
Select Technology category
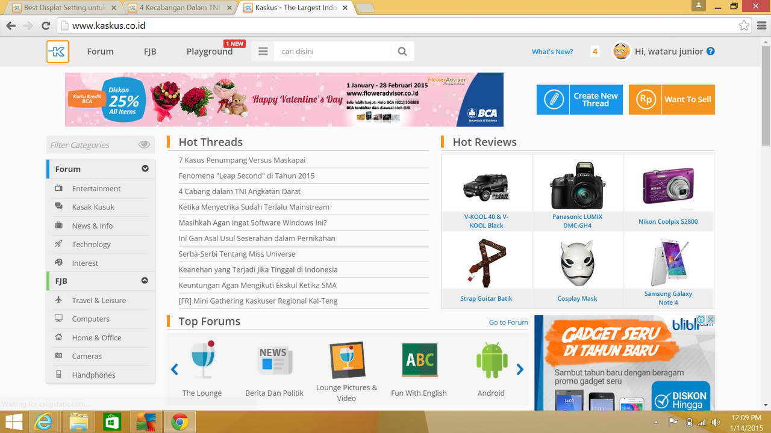pos(91,244)
